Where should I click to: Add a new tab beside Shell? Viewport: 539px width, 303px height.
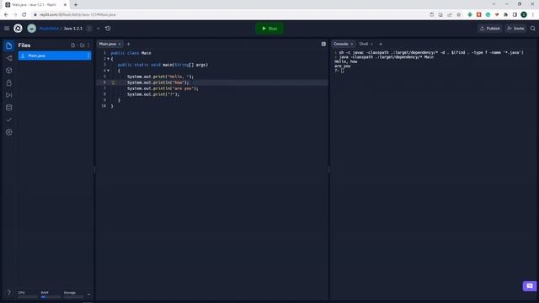pyautogui.click(x=381, y=44)
